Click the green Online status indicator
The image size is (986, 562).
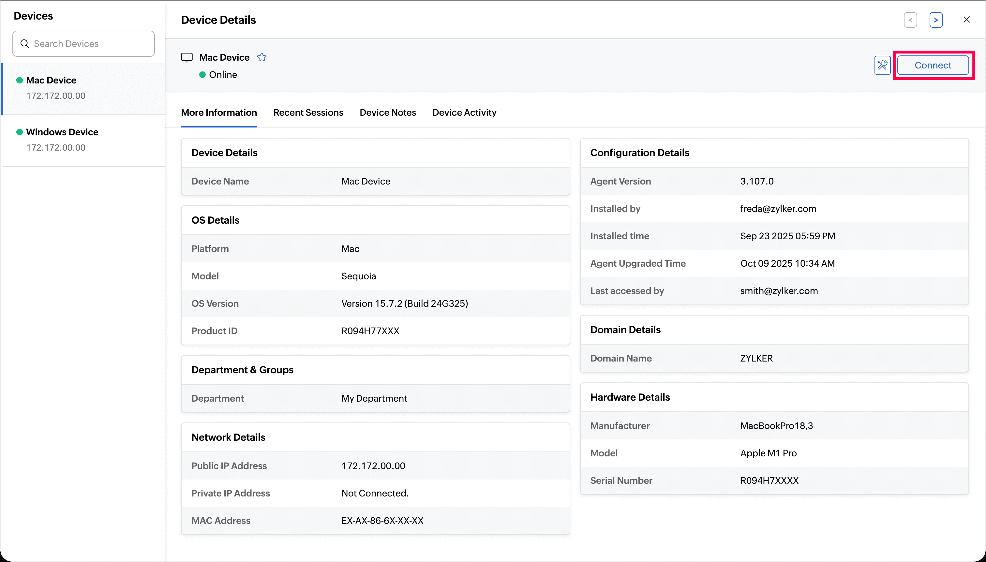point(202,75)
